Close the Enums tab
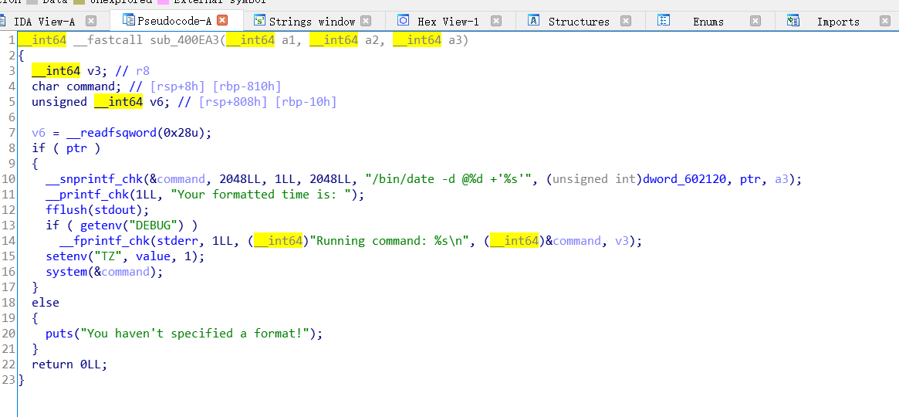The image size is (899, 417). (755, 21)
